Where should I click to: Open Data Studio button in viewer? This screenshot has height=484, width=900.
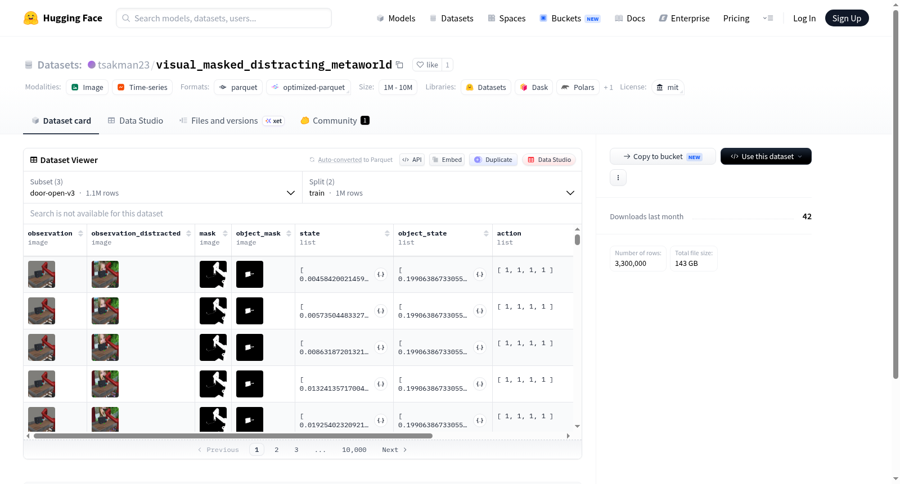(549, 160)
